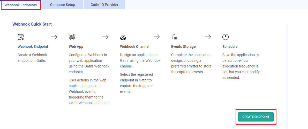Image resolution: width=308 pixels, height=129 pixels.
Task: Click 'Select the registered endpoint in Gathr' paragraph
Action: pos(137,83)
